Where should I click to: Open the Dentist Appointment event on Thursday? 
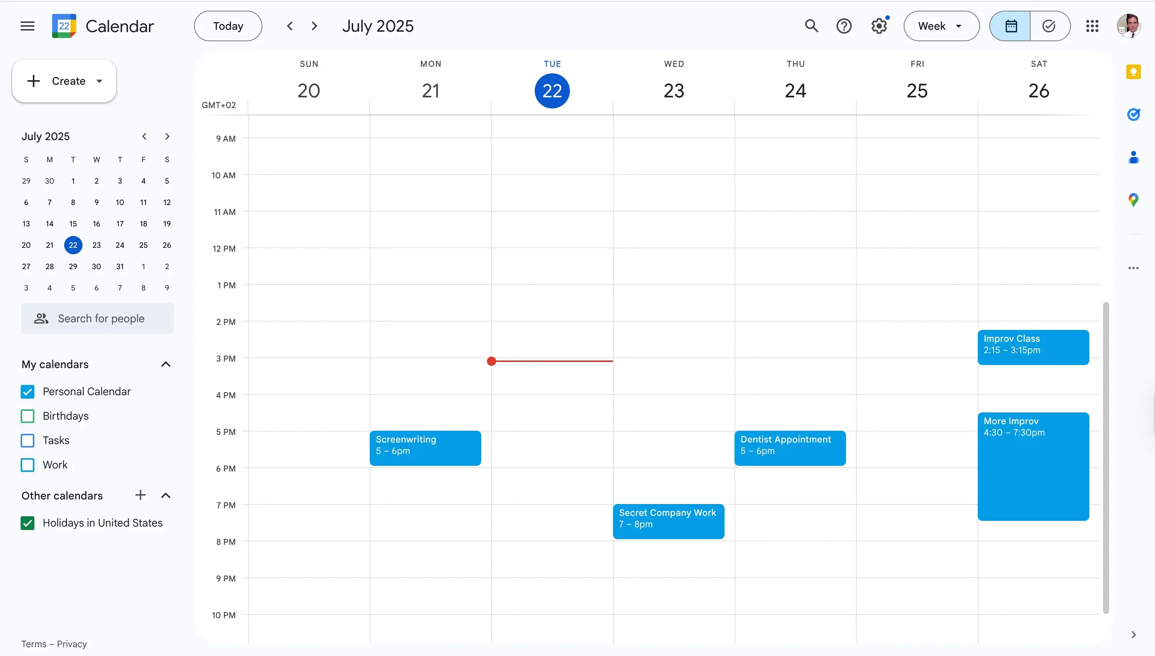coord(789,448)
